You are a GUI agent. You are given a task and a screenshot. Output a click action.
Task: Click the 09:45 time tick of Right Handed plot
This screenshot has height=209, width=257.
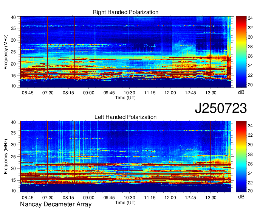[109, 93]
